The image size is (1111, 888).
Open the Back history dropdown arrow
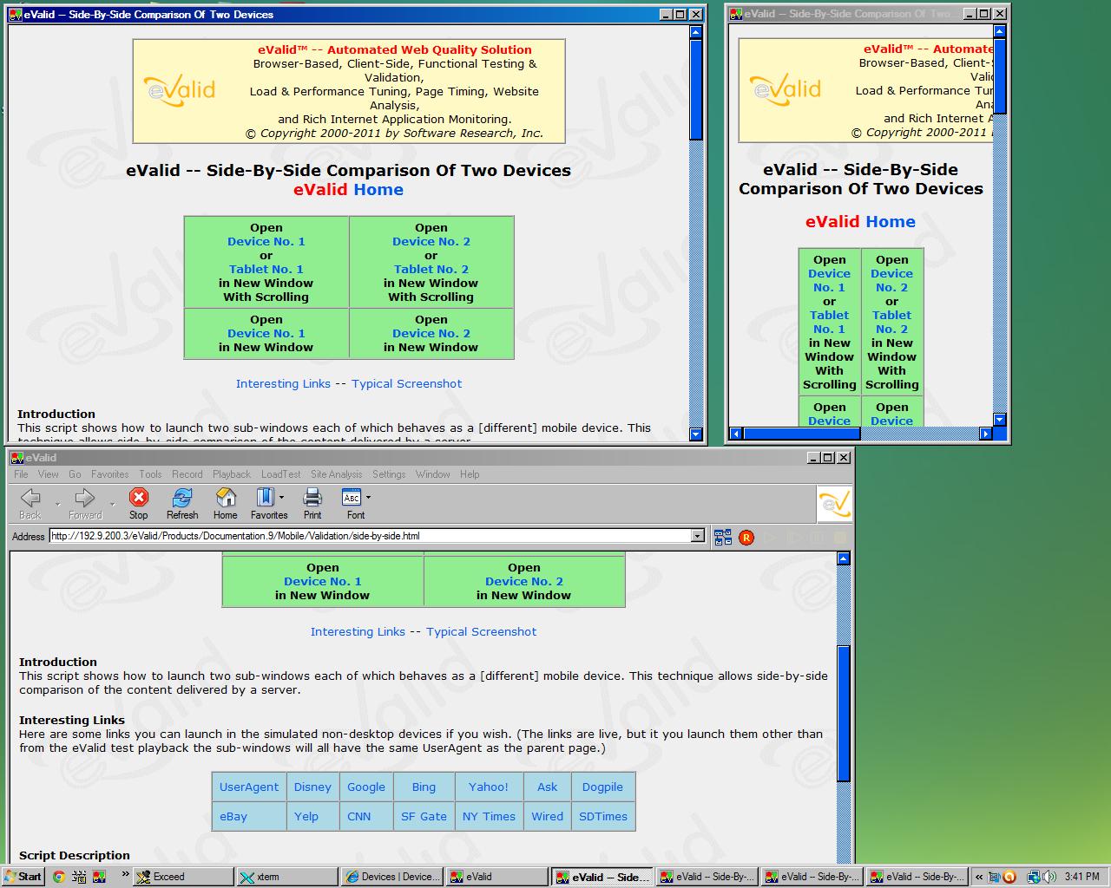[x=57, y=503]
